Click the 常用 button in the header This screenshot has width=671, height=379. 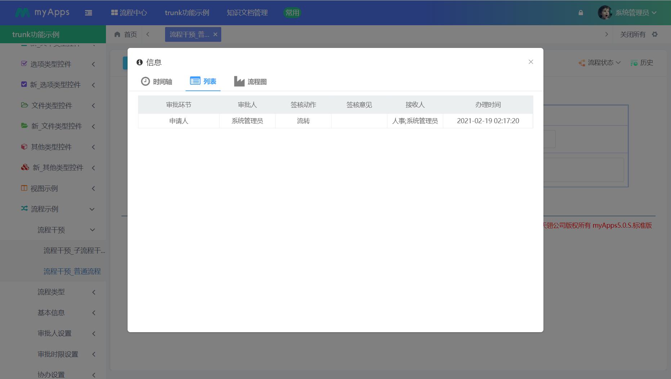click(x=292, y=13)
